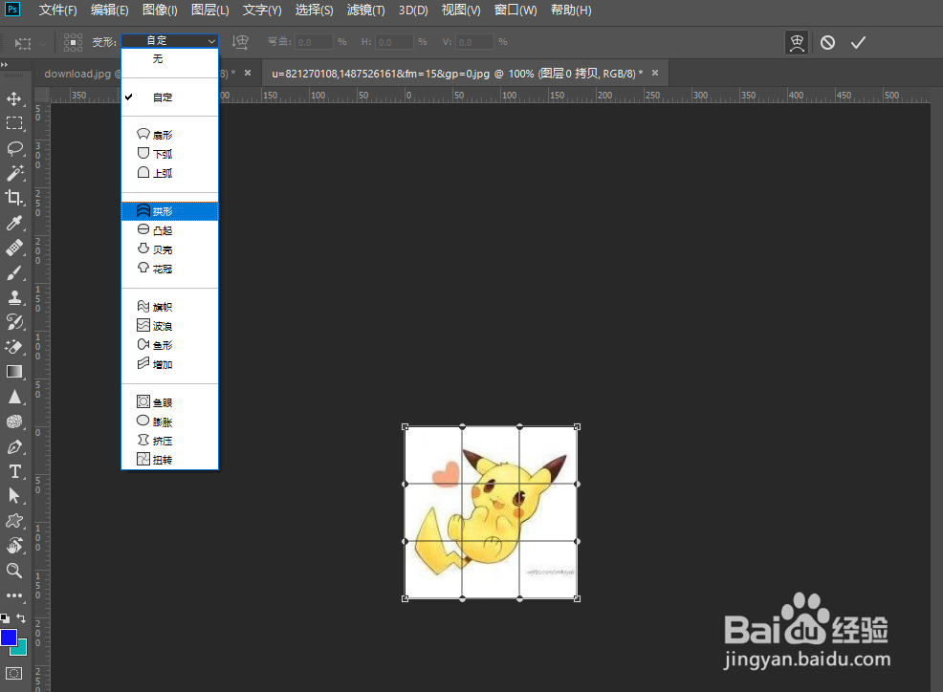
Task: Choose 花冠 warp style
Action: (x=169, y=269)
